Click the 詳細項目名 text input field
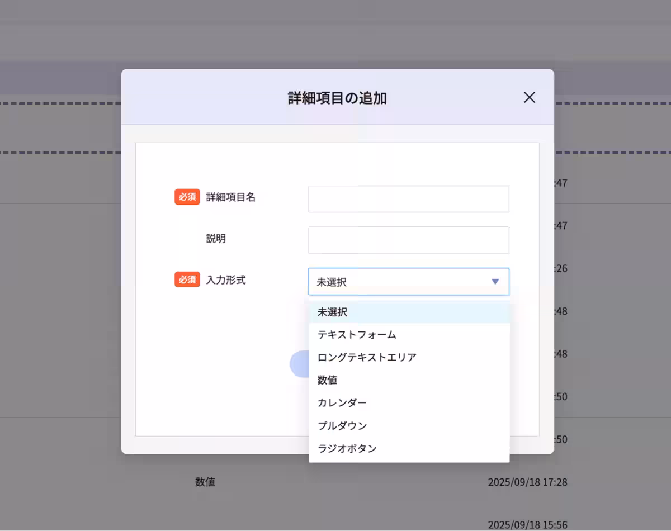Image resolution: width=671 pixels, height=531 pixels. coord(408,198)
